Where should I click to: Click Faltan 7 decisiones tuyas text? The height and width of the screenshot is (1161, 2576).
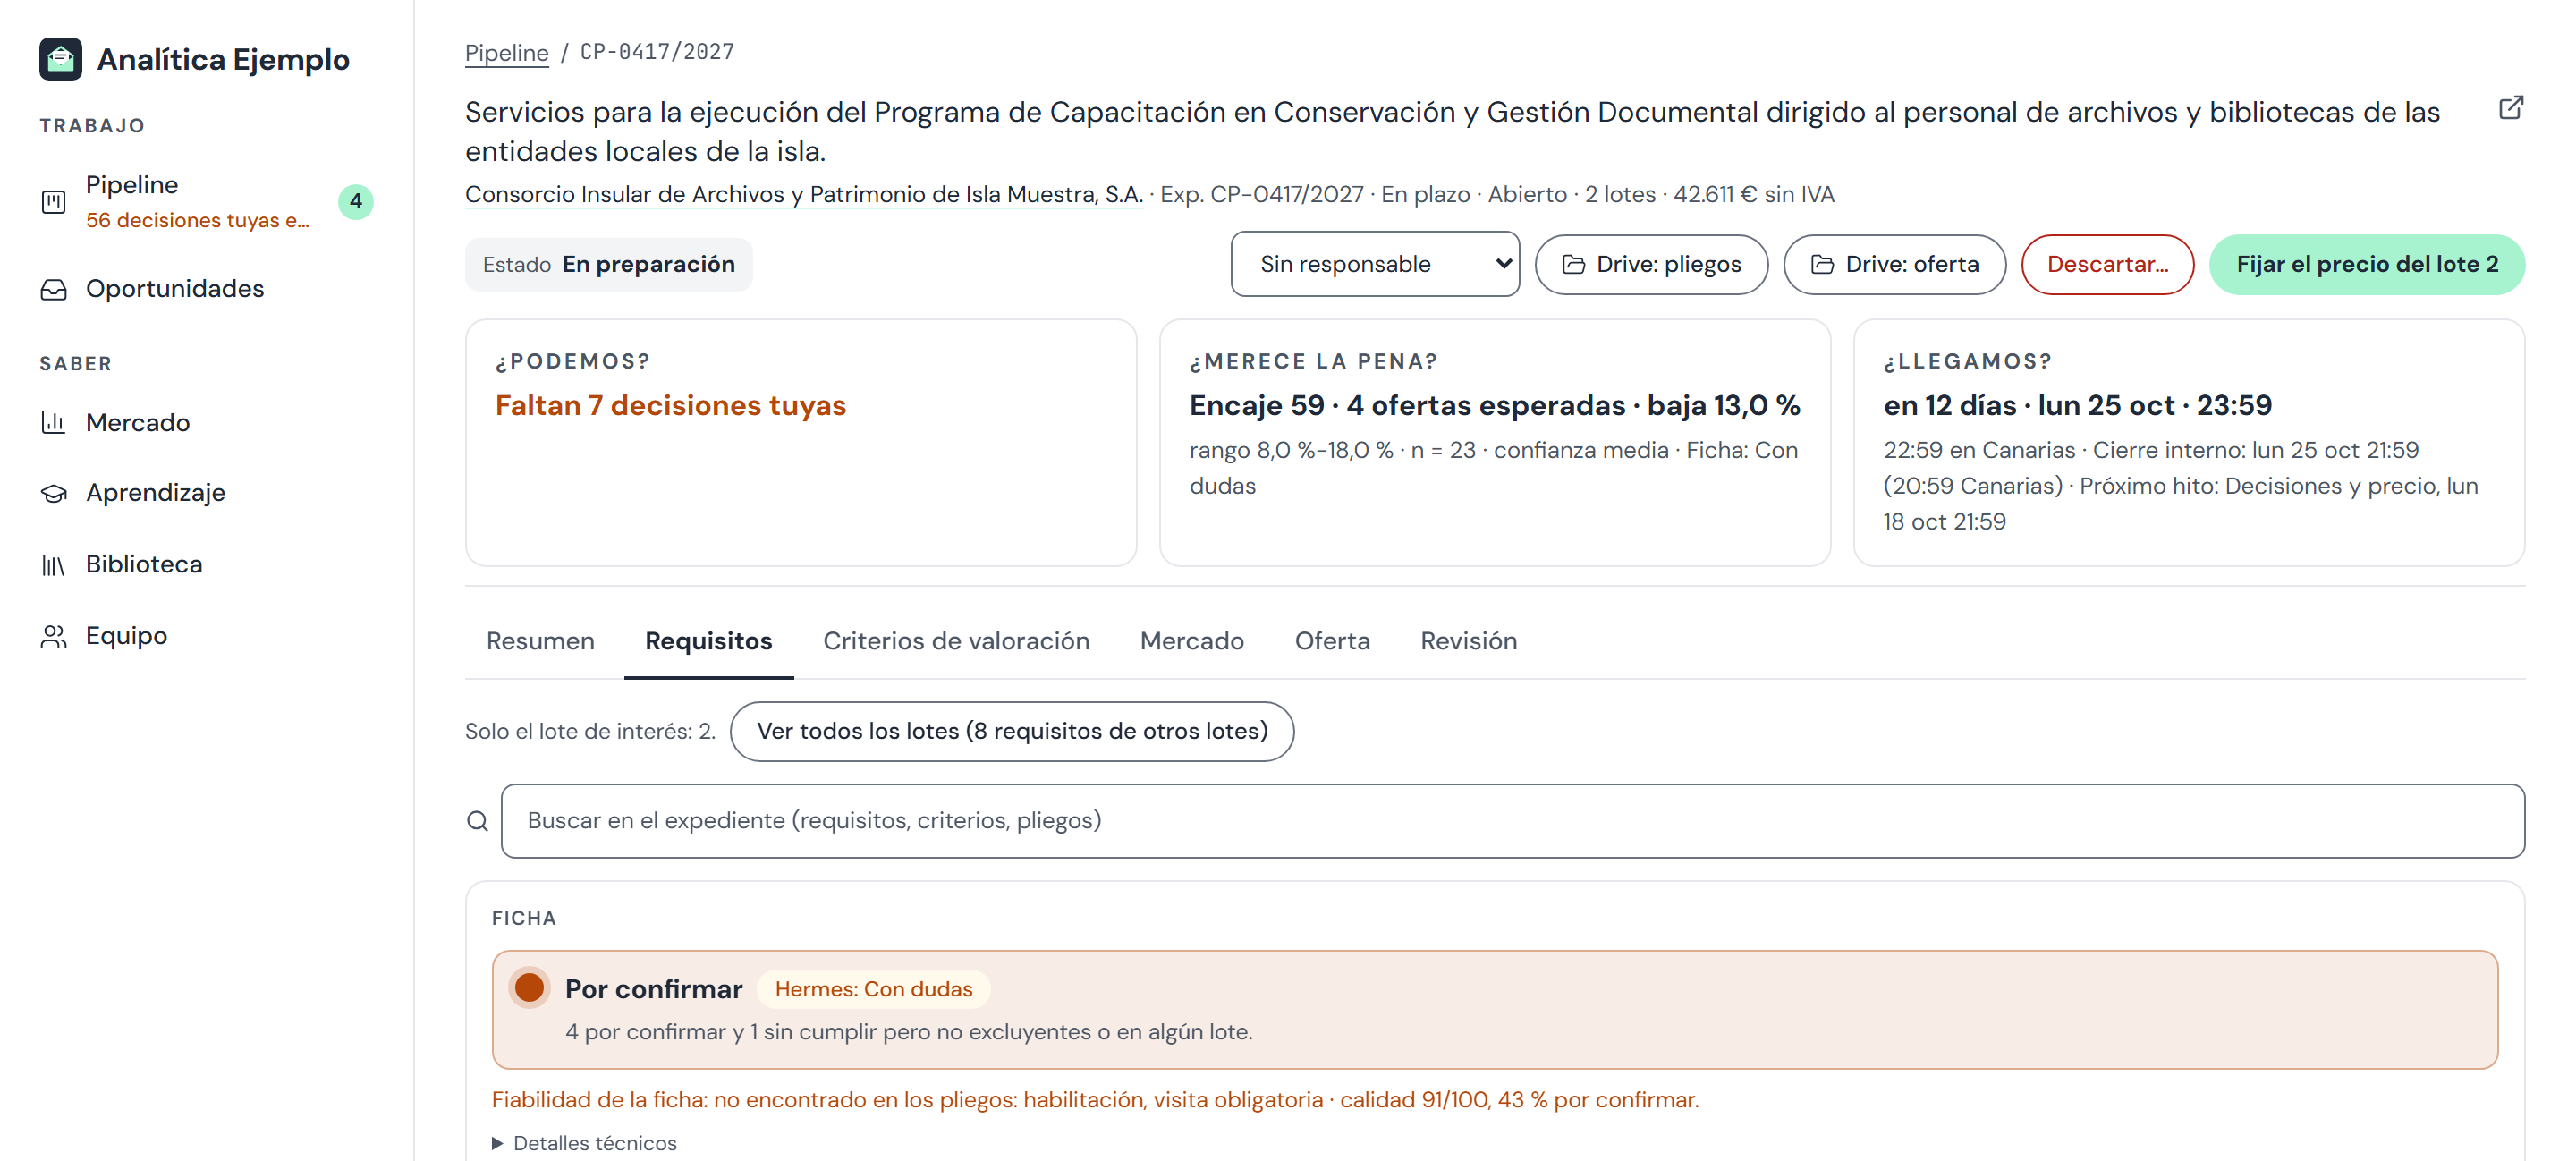click(x=670, y=405)
